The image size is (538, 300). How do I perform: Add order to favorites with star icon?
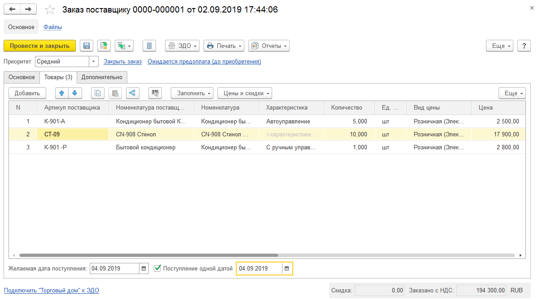[x=50, y=9]
